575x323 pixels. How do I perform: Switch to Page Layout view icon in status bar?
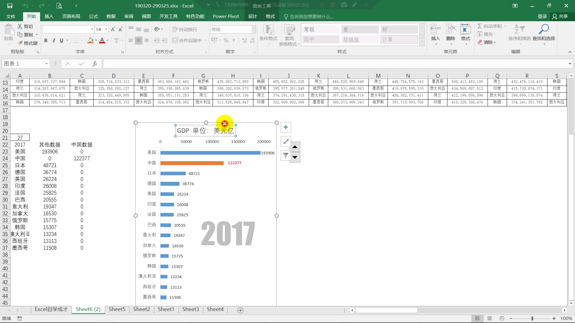(490, 319)
